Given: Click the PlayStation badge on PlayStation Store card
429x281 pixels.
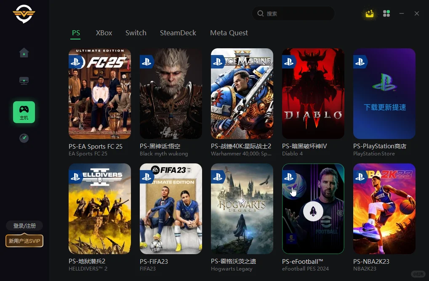Looking at the screenshot, I should 360,62.
